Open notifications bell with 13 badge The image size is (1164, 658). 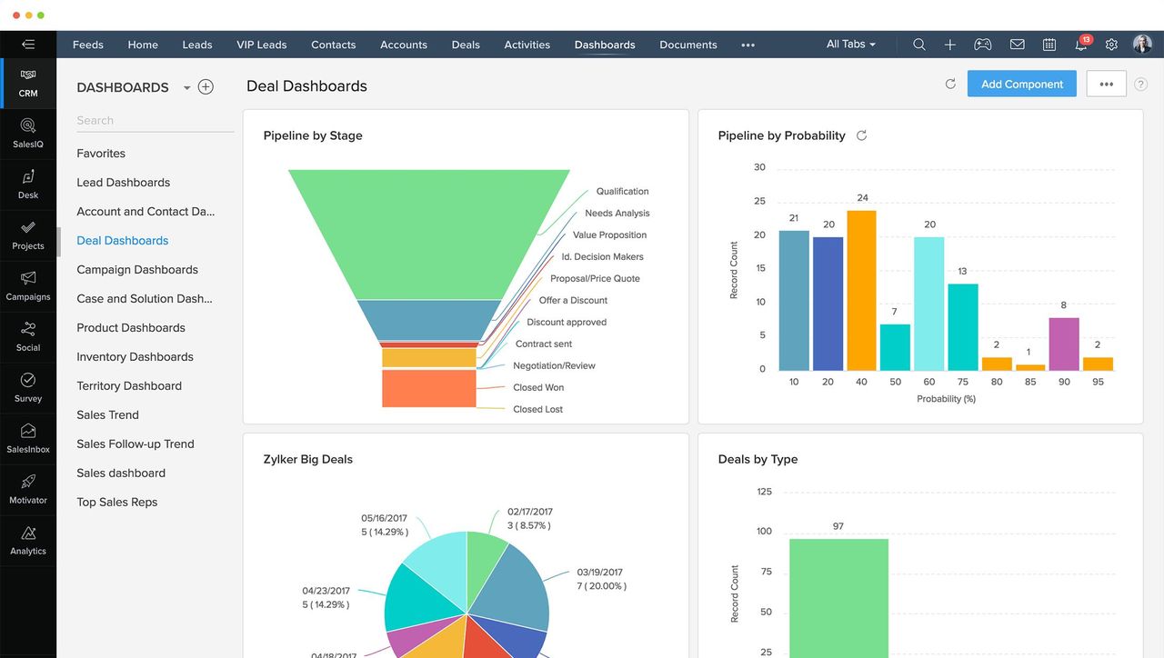1082,44
